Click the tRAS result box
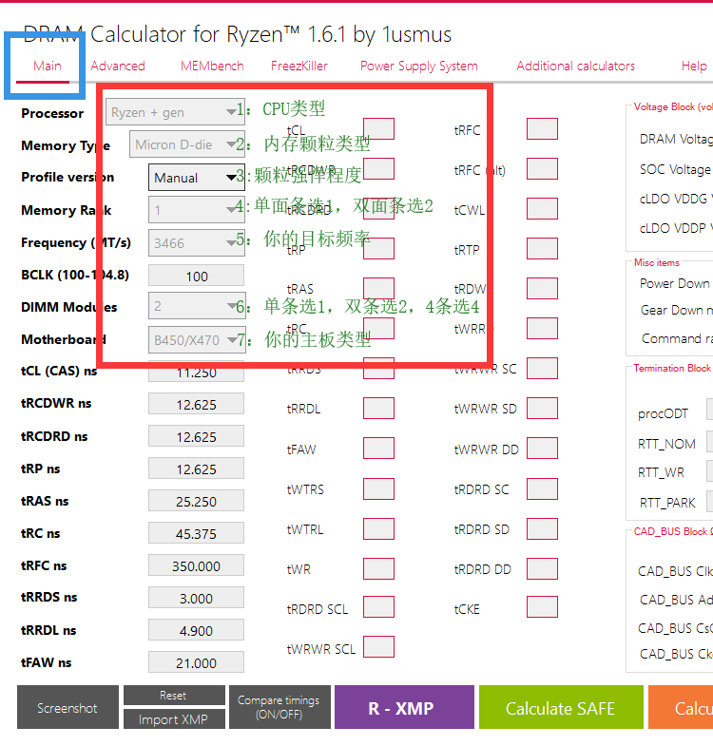 (378, 288)
